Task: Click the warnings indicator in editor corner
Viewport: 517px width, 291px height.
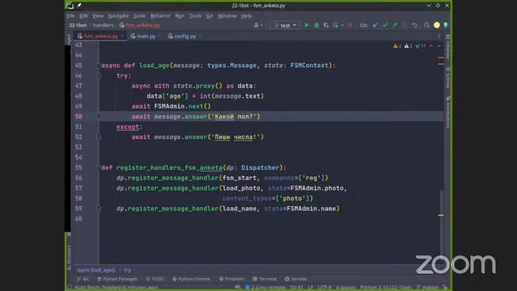Action: coord(409,46)
